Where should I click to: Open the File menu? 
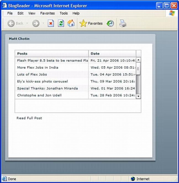click(x=10, y=13)
